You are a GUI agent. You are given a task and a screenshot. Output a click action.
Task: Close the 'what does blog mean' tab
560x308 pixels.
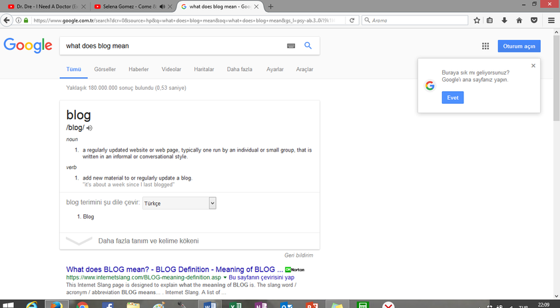click(256, 7)
